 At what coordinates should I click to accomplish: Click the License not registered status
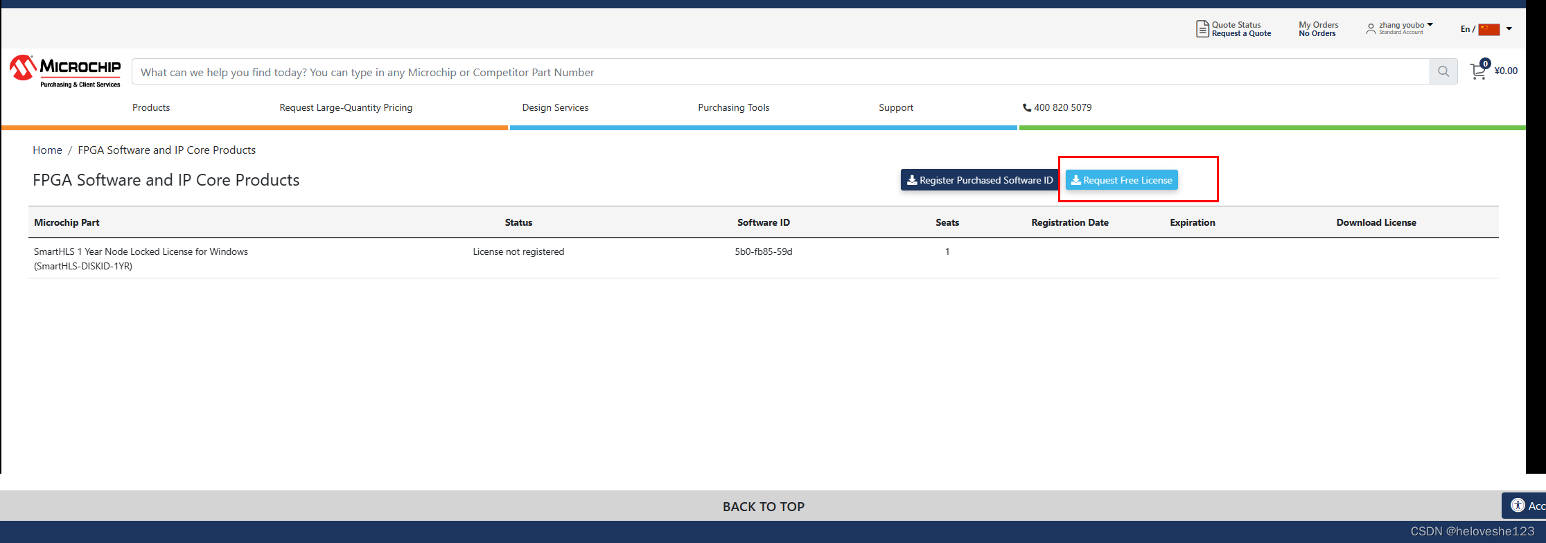tap(518, 251)
